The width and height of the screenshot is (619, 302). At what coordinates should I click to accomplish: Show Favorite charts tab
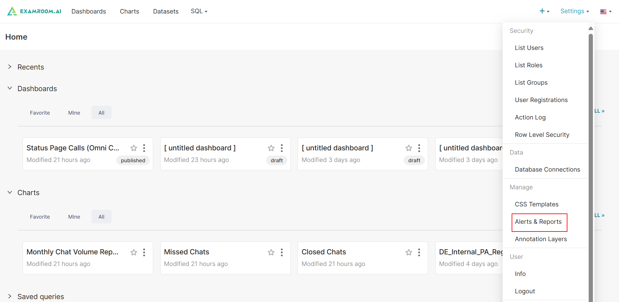[40, 217]
